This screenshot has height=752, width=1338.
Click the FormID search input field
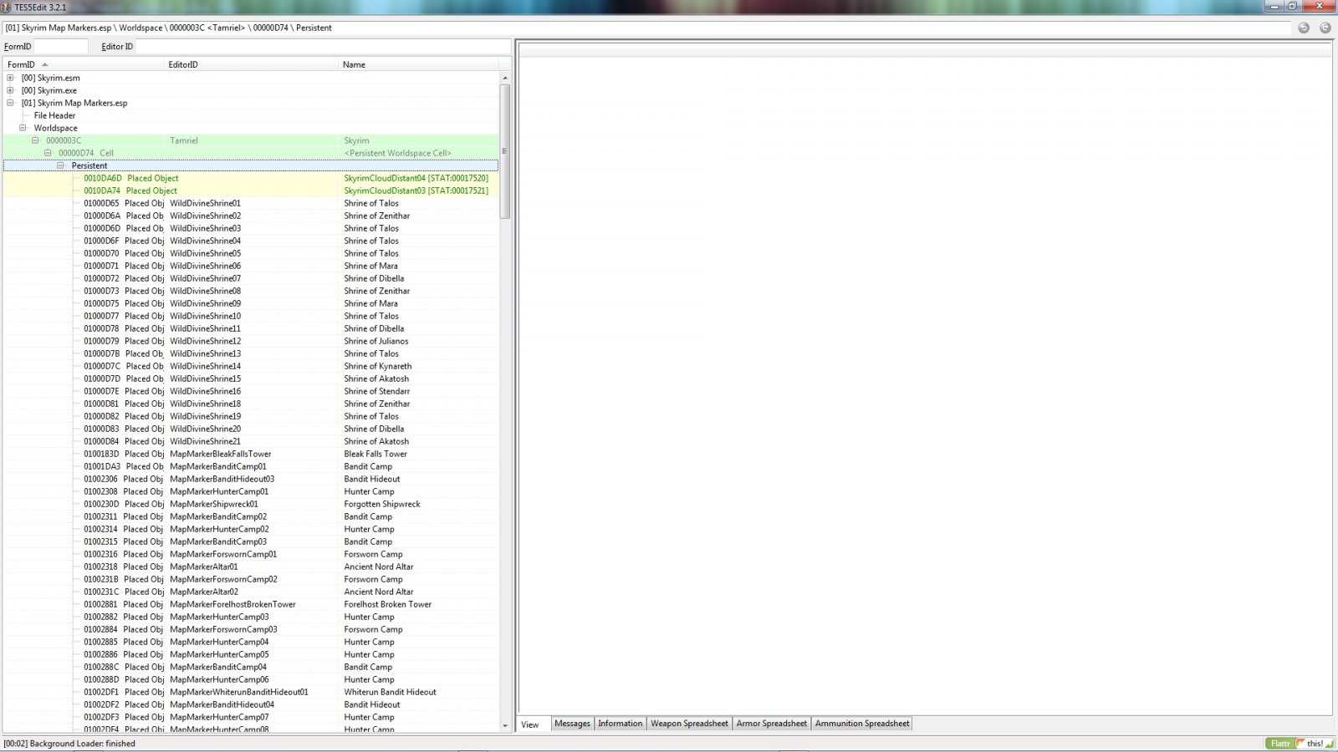tap(60, 47)
